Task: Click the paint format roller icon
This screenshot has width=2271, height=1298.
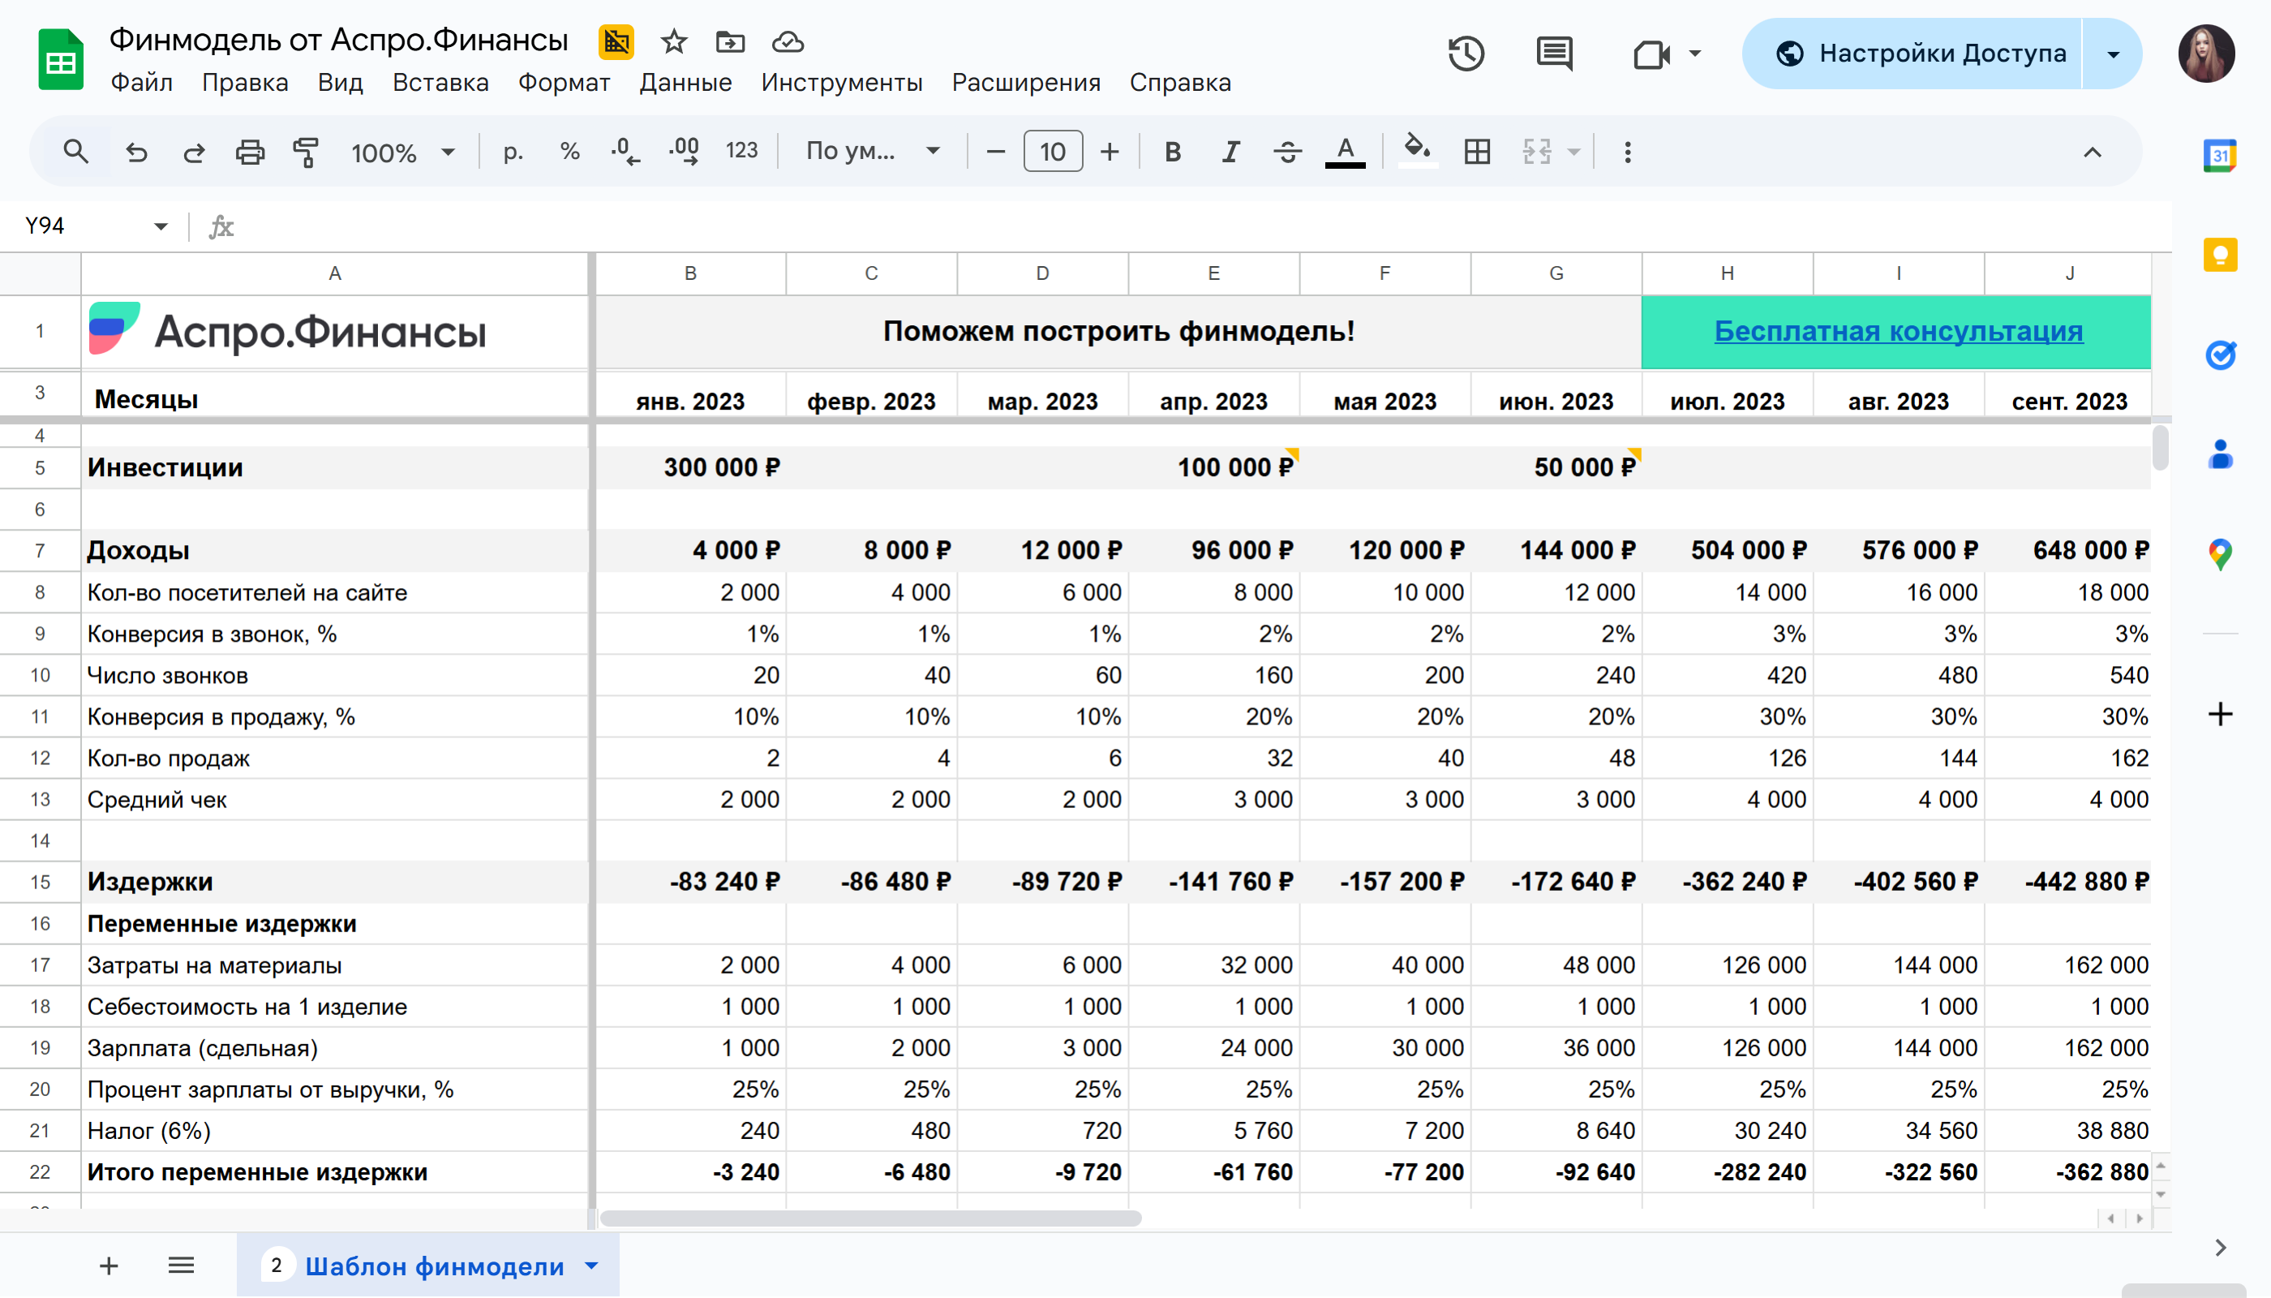Action: coord(306,153)
